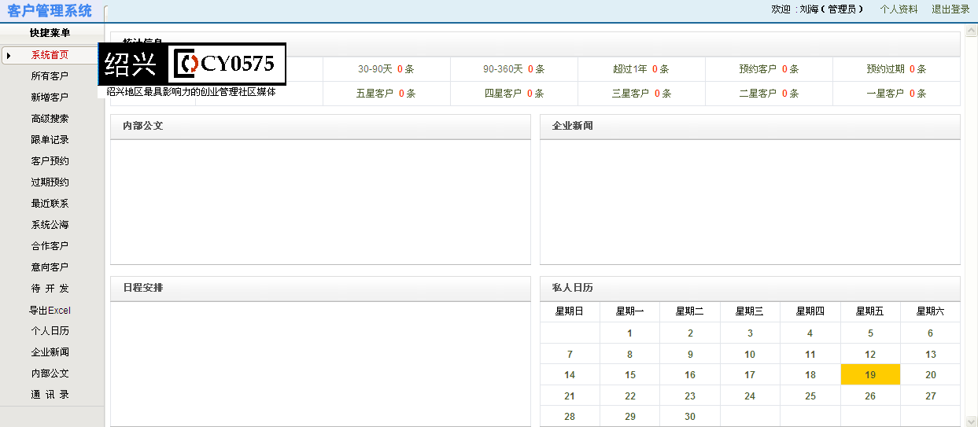This screenshot has height=427, width=978.
Task: Pick calendar date 7
Action: point(570,355)
